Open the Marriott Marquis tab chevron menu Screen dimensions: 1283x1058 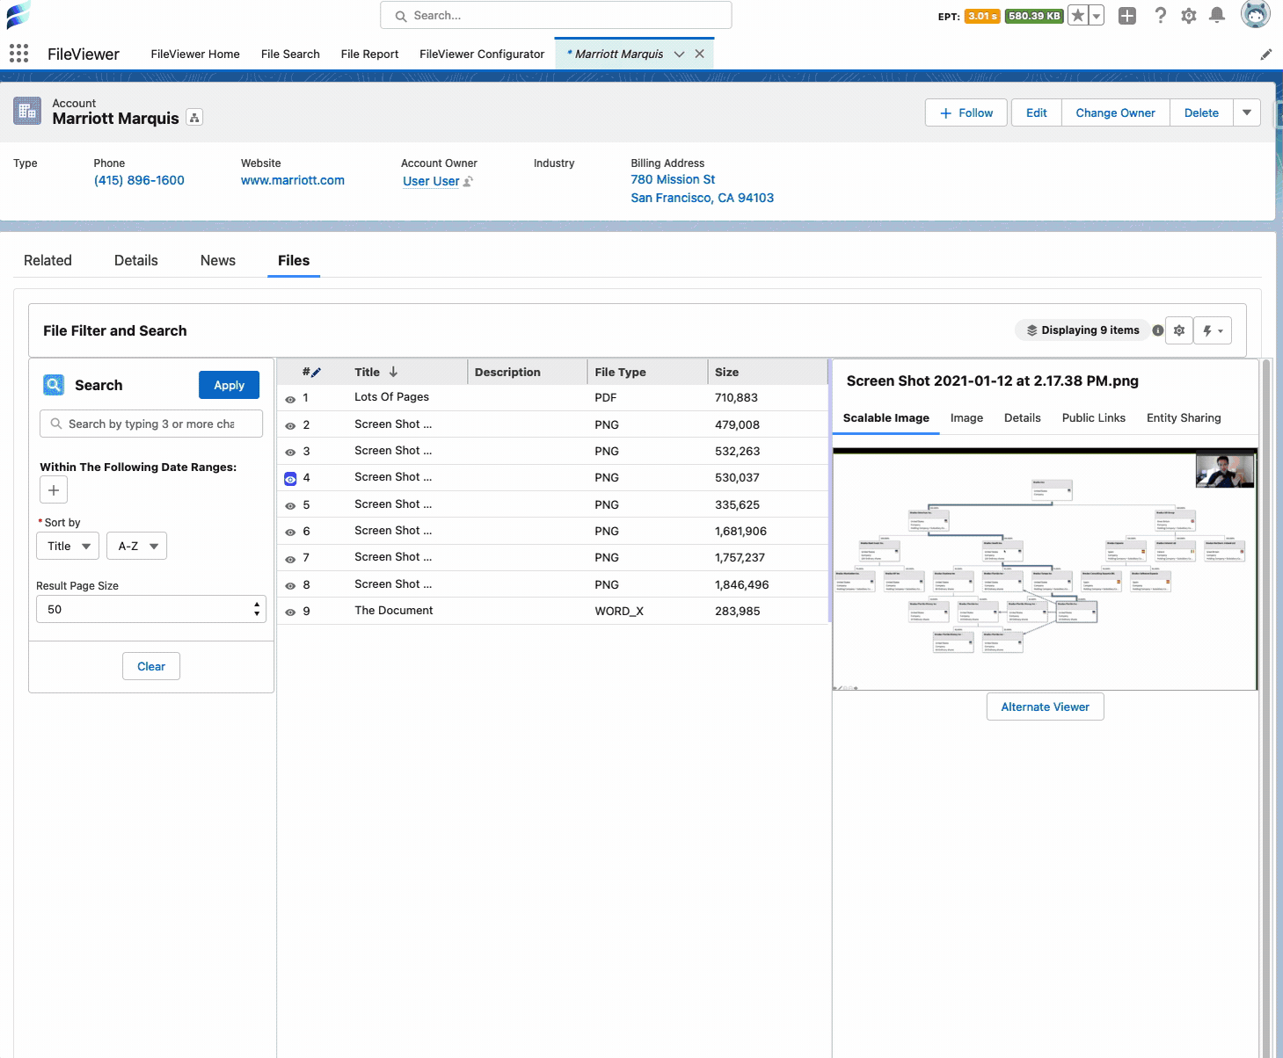(x=679, y=54)
